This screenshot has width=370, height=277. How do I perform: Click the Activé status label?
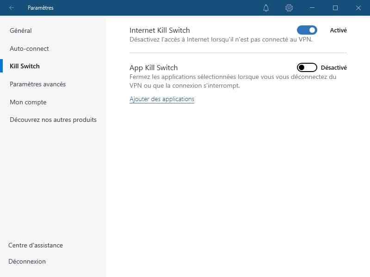[x=339, y=30]
